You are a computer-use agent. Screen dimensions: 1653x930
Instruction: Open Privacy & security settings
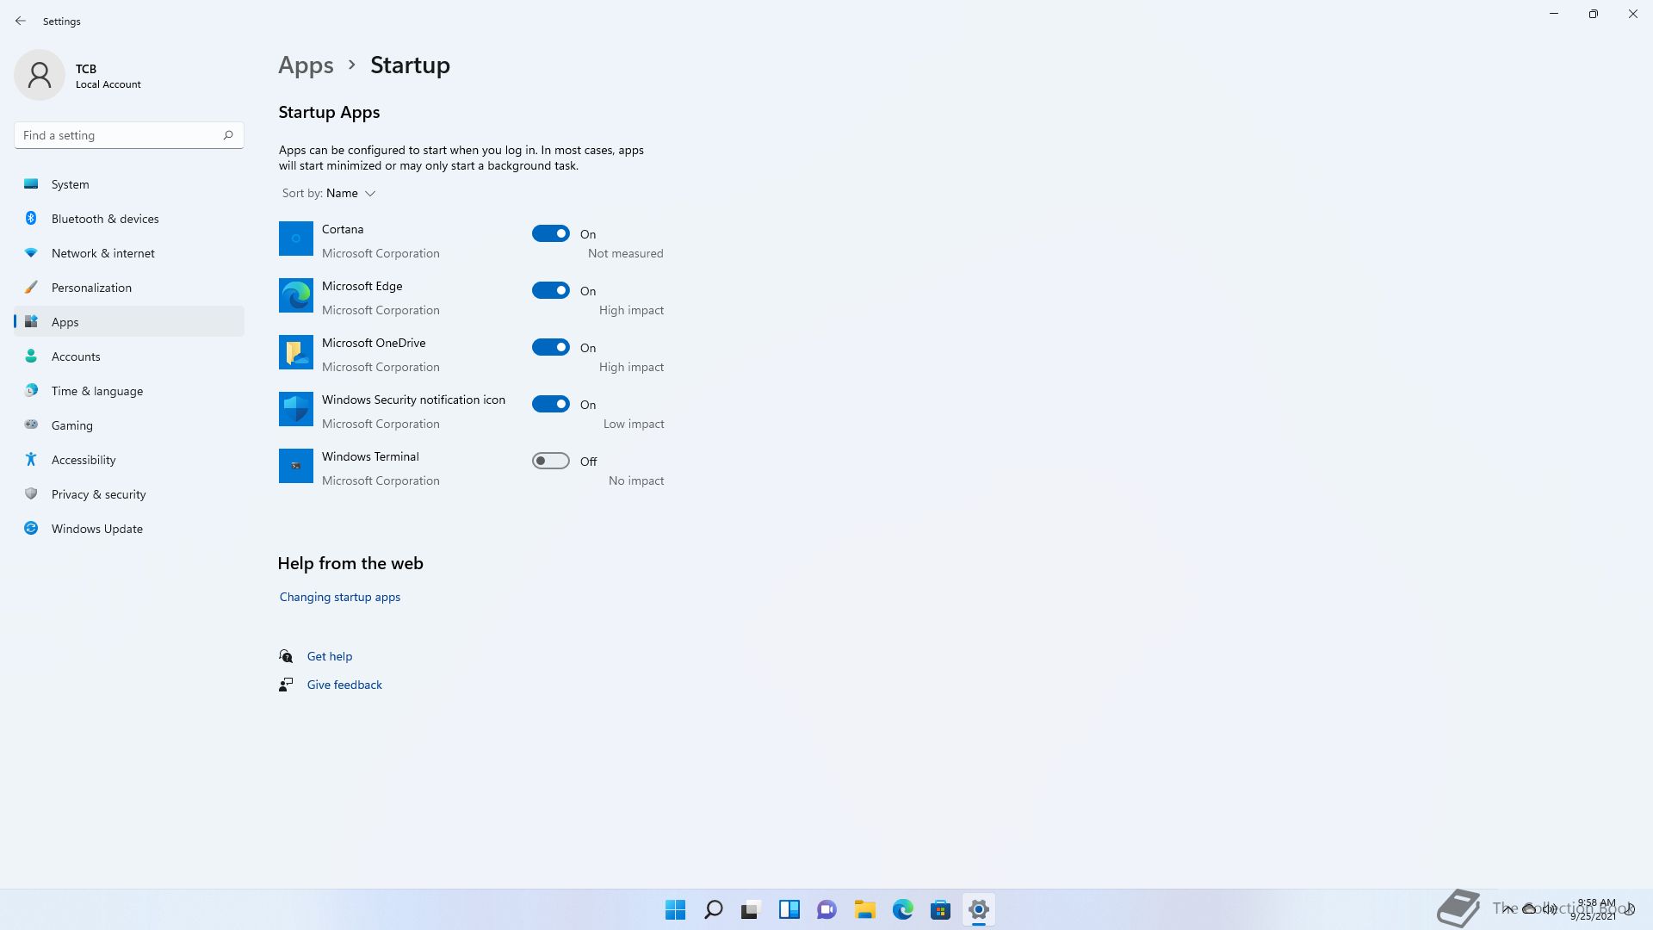point(129,494)
